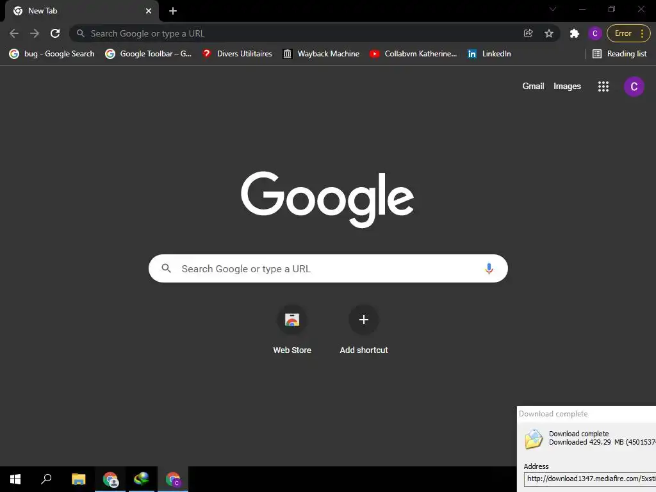The width and height of the screenshot is (656, 492).
Task: Click the search icon in page search box
Action: (166, 268)
